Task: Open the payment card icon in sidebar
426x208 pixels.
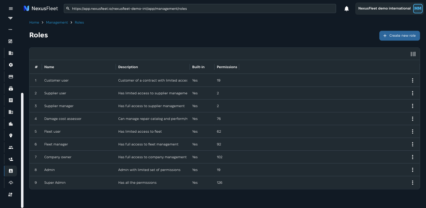Action: pyautogui.click(x=11, y=77)
